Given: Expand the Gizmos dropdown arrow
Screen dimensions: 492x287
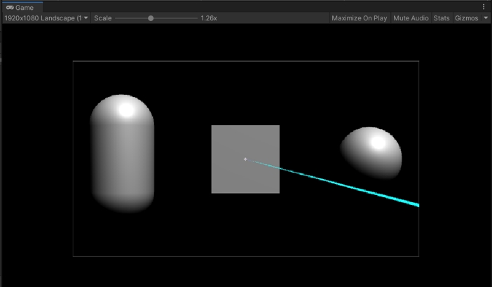Looking at the screenshot, I should pyautogui.click(x=486, y=18).
